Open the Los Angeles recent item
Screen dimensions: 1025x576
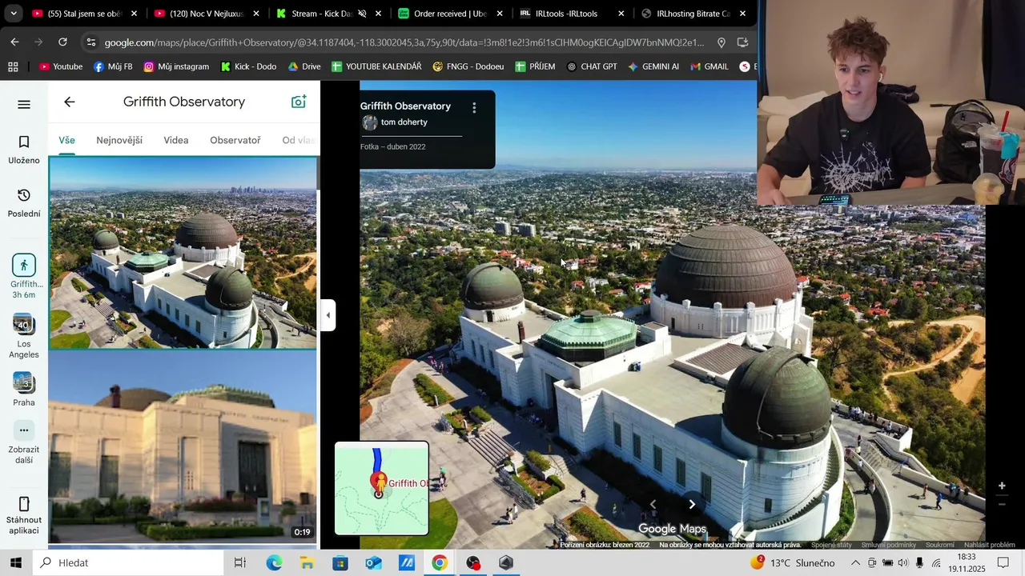[x=24, y=336]
